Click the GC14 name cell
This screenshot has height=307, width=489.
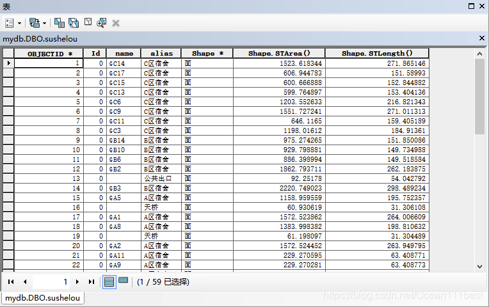pos(124,63)
